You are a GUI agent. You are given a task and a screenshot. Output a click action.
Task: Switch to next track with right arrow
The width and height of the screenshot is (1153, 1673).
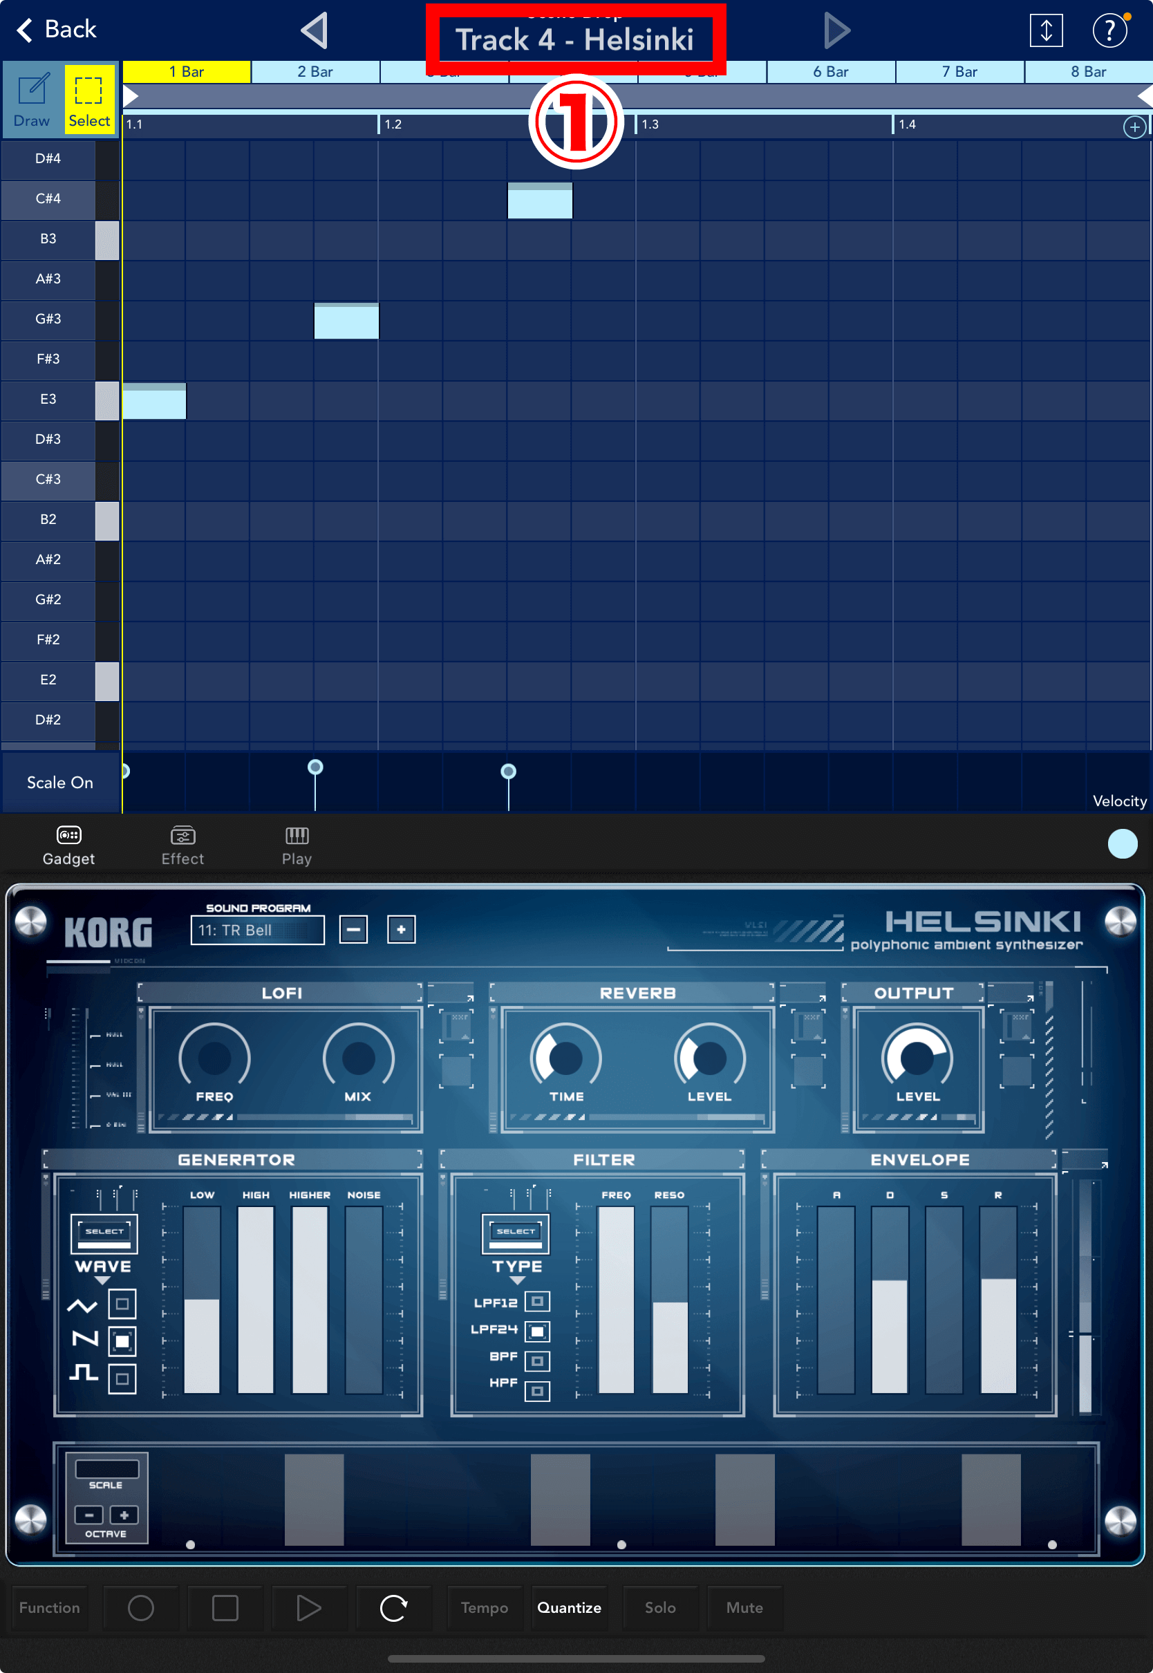(x=836, y=30)
